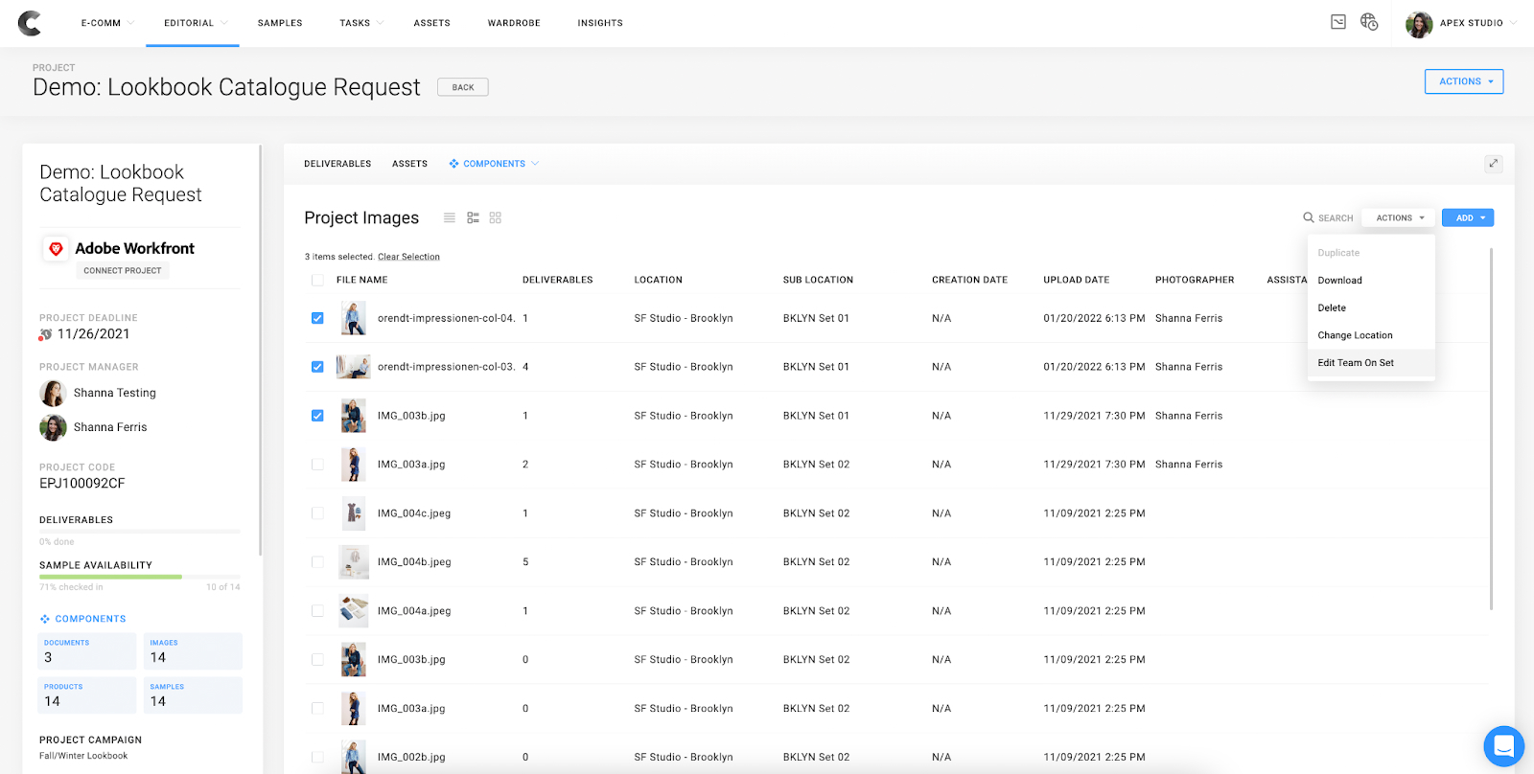Click the search magnifier icon
Screen dimensions: 1534x774
[1309, 217]
